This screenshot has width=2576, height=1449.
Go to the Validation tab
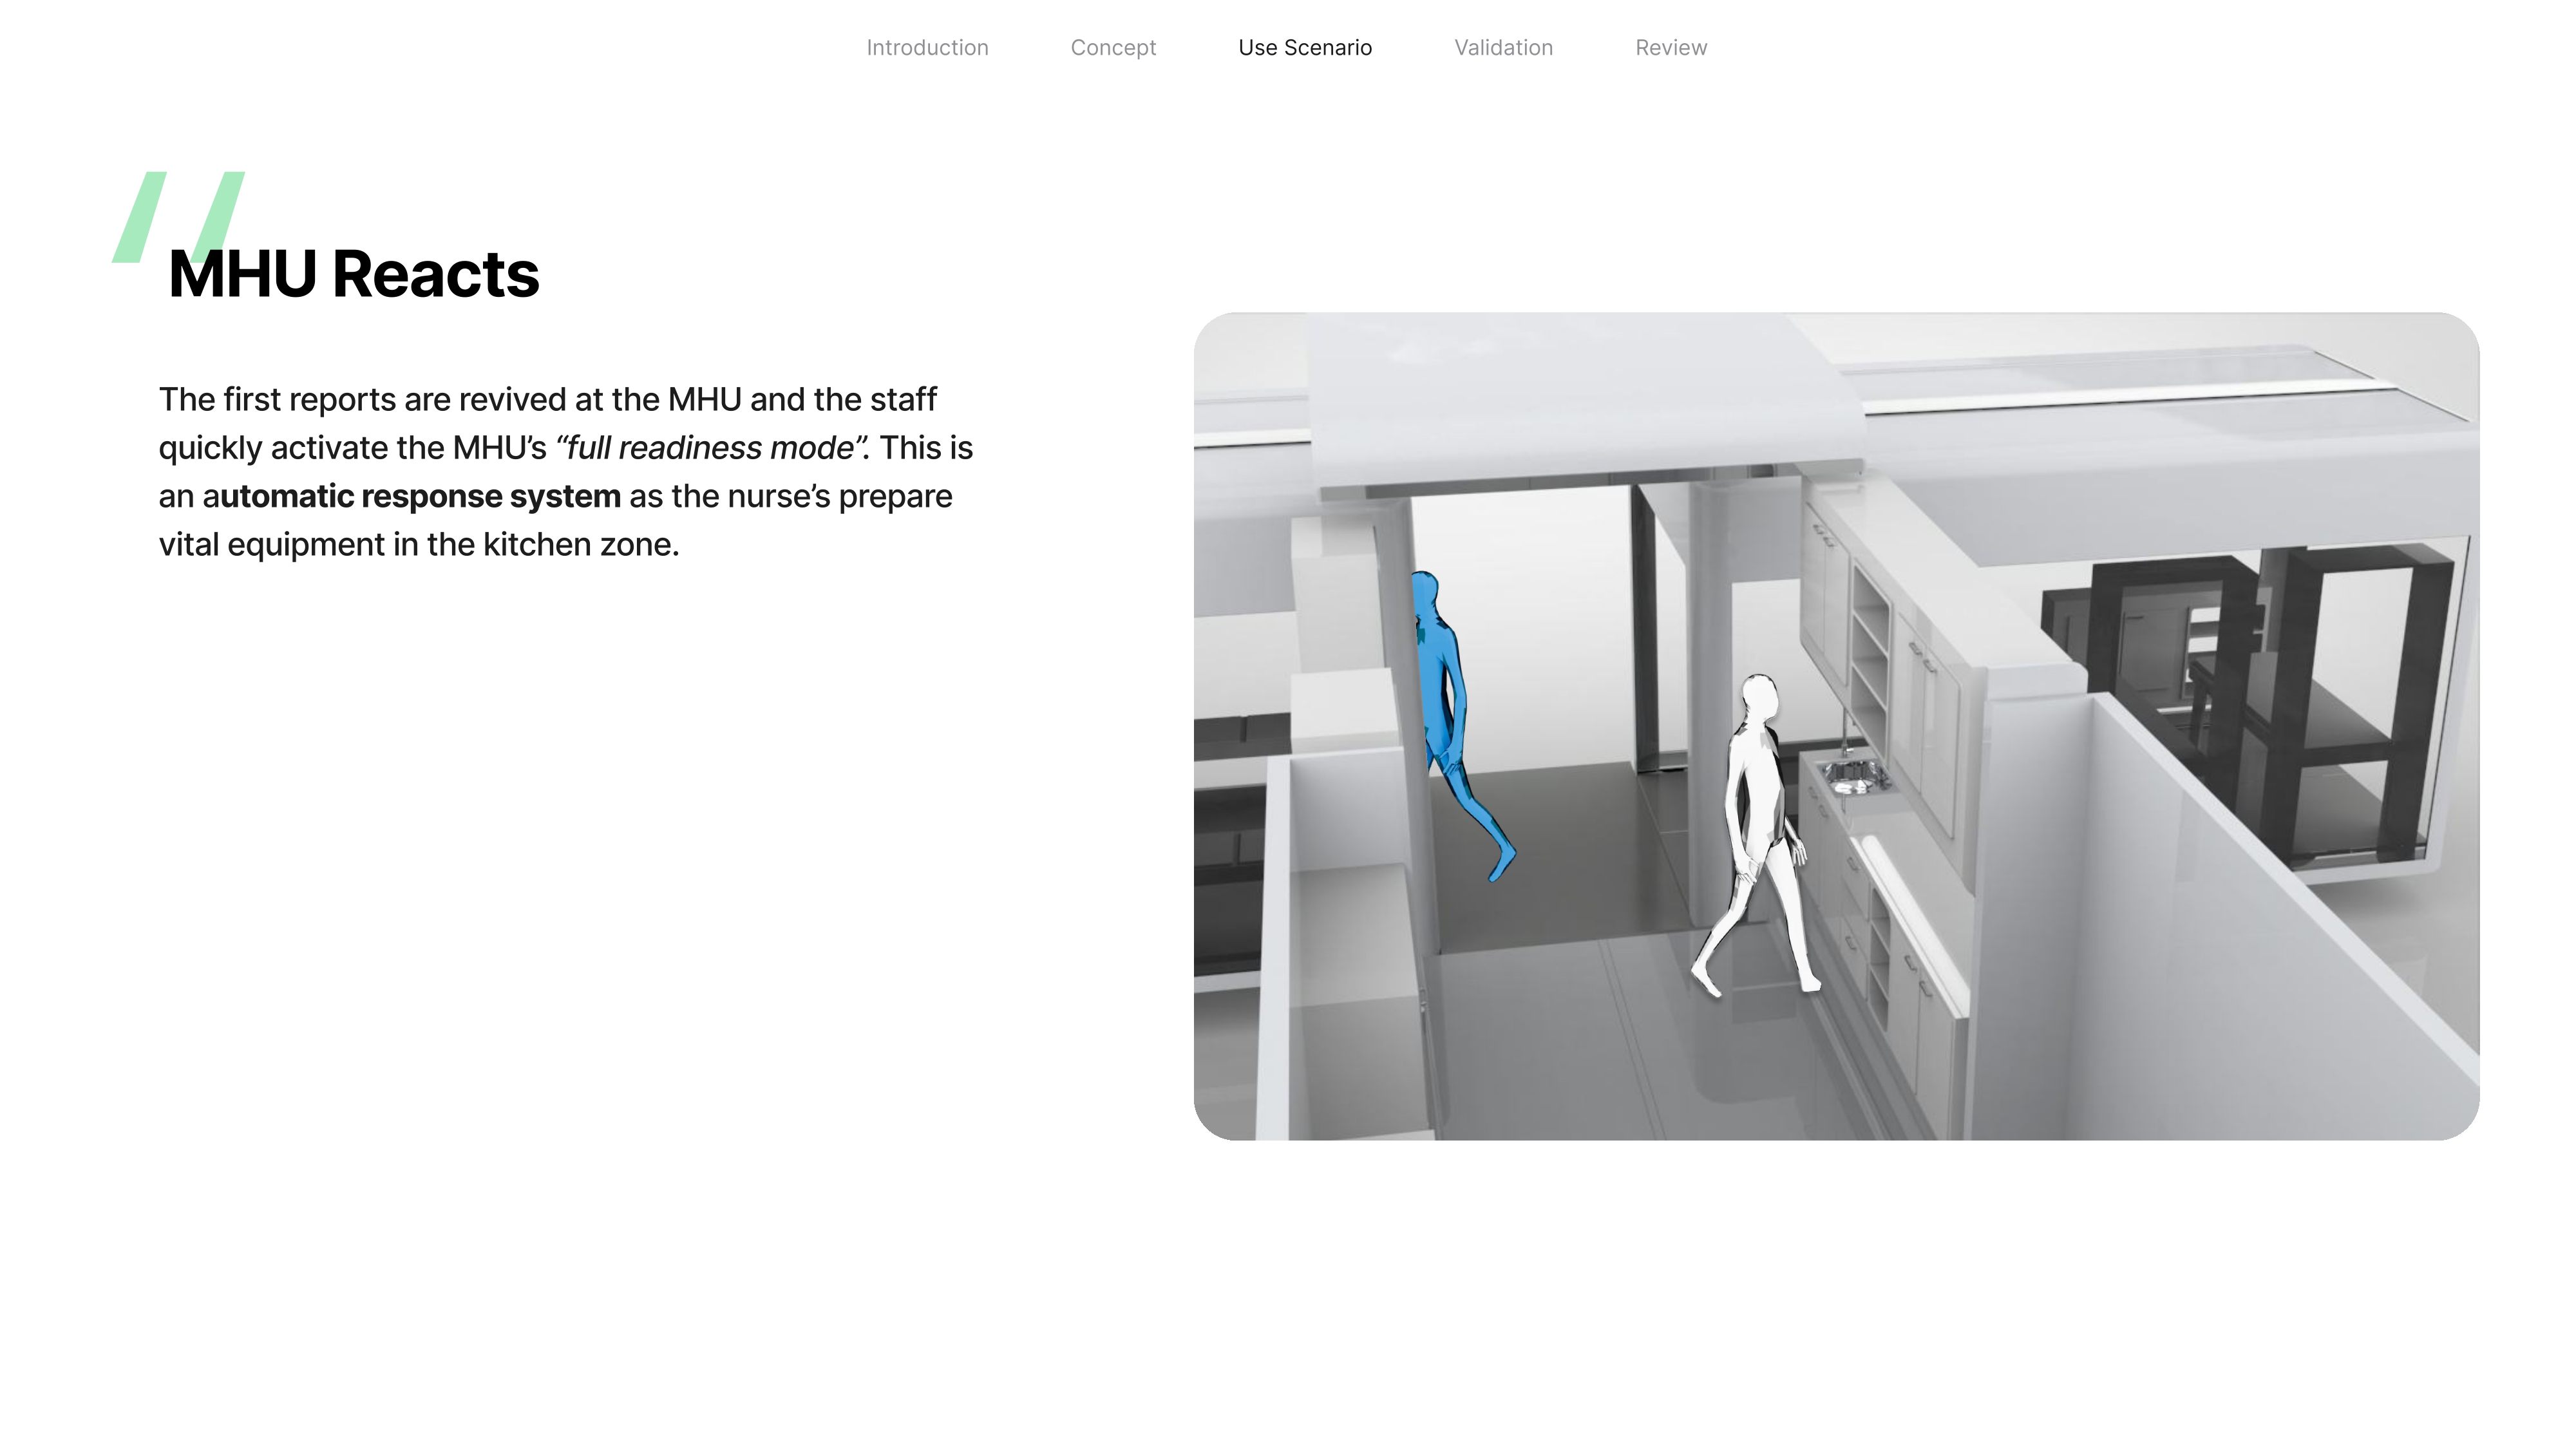1503,48
